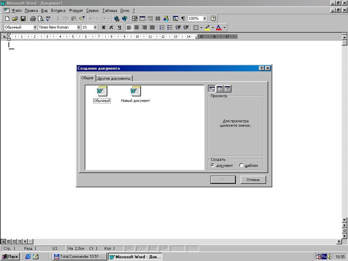Image resolution: width=348 pixels, height=261 pixels.
Task: Click the Пуск start button
Action: pos(10,257)
